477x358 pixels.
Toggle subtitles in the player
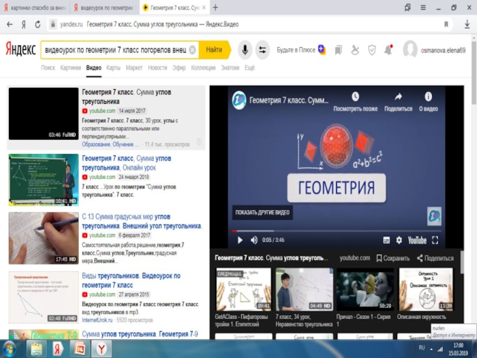point(386,240)
